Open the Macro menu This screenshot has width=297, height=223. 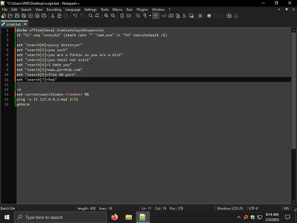pyautogui.click(x=117, y=10)
